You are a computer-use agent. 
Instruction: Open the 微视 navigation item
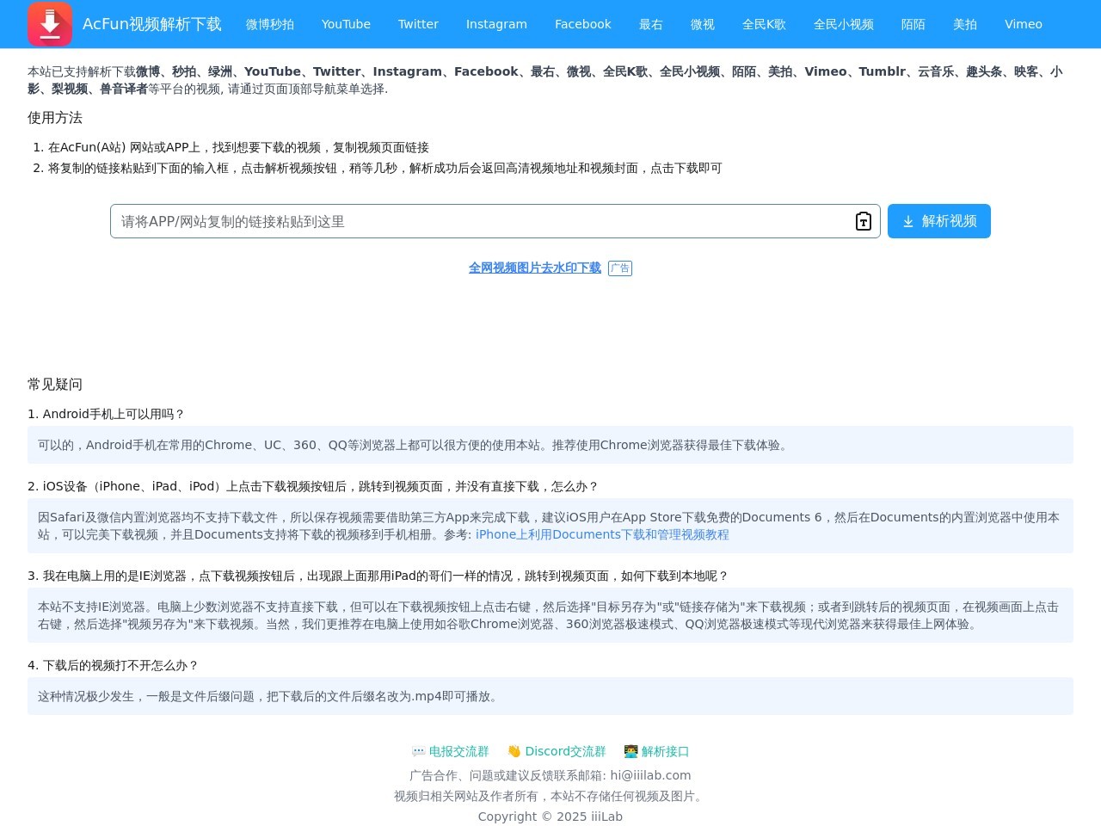[x=702, y=24]
